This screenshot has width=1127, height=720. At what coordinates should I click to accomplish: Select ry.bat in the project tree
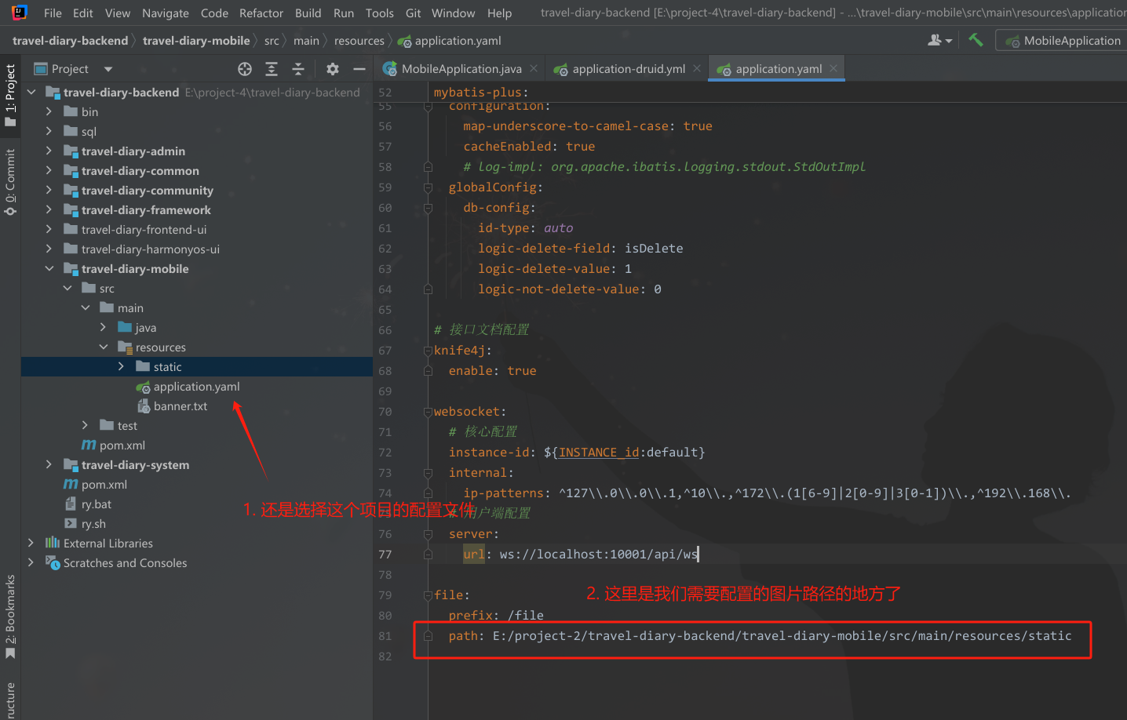tap(96, 504)
